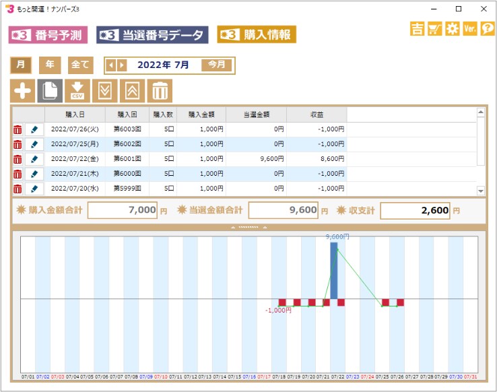Delete the 2022/07/20 purchase row
The image size is (497, 392).
point(18,189)
